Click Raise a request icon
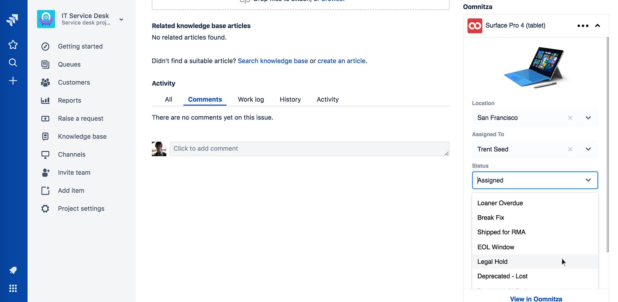 [x=45, y=118]
